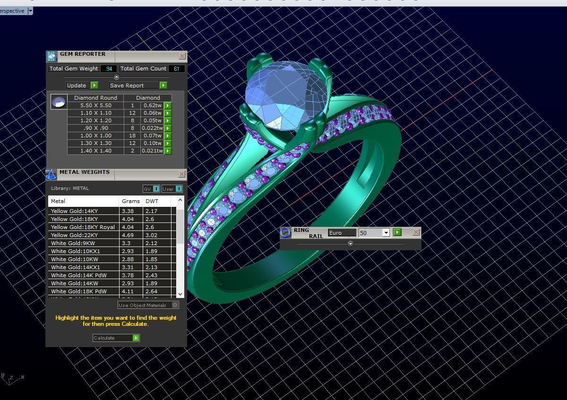Click green arrow on 1.00 X 1.00 row

(168, 136)
